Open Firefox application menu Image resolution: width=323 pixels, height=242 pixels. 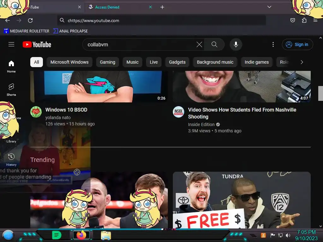[x=315, y=20]
